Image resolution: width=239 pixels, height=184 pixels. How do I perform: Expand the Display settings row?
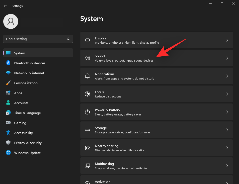(x=157, y=40)
